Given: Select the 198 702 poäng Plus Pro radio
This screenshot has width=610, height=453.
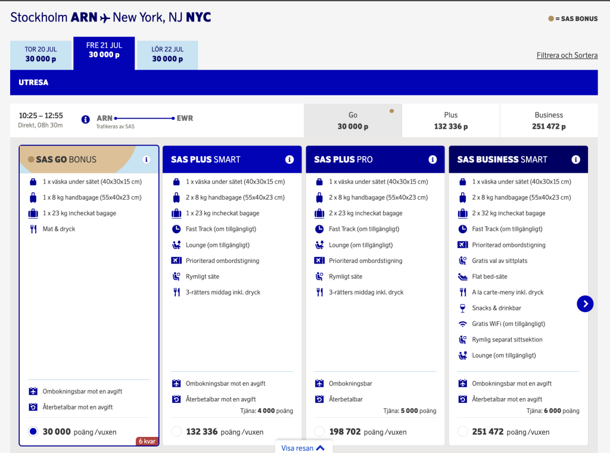Looking at the screenshot, I should point(319,431).
